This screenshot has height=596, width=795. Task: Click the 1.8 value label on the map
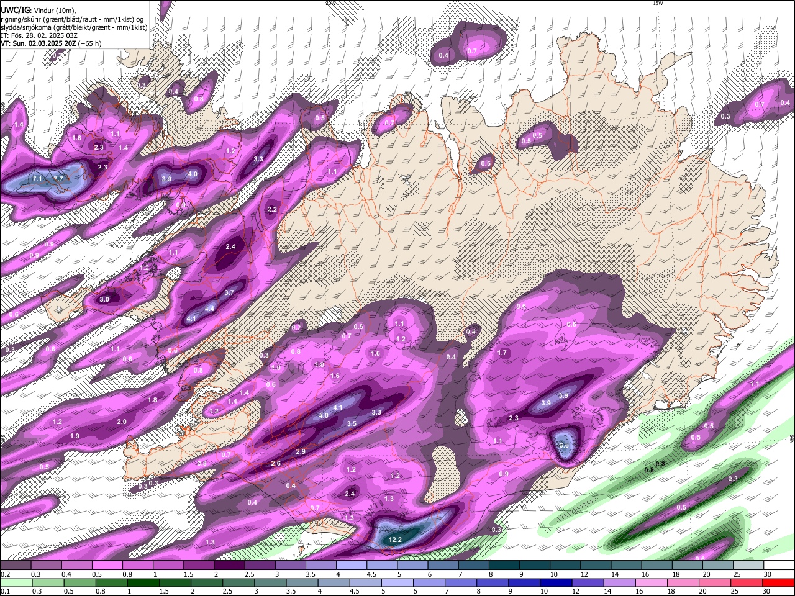(153, 400)
